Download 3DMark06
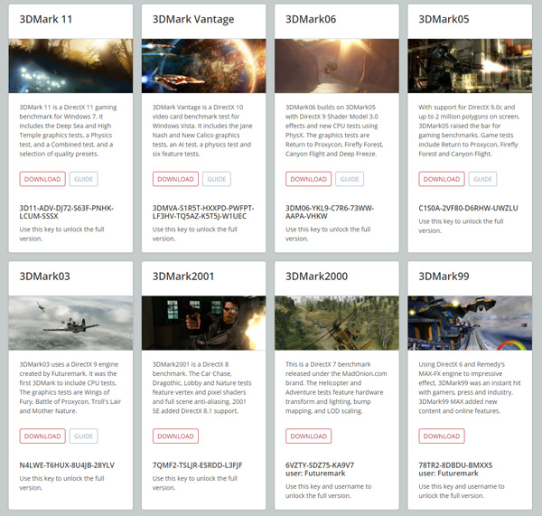 [x=309, y=179]
